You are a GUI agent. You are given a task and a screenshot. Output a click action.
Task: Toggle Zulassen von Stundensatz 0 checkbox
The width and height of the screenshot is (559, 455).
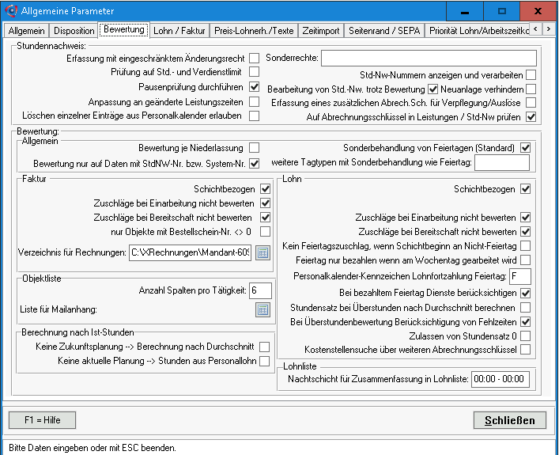click(526, 336)
